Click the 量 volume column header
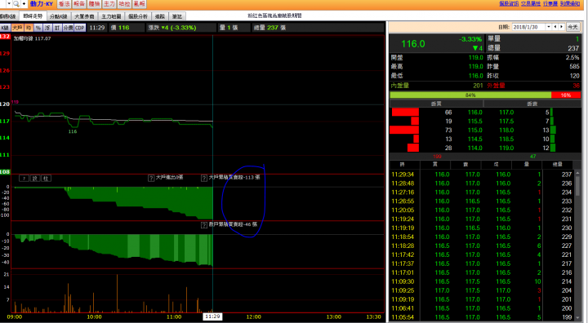The height and width of the screenshot is (323, 588). point(527,165)
